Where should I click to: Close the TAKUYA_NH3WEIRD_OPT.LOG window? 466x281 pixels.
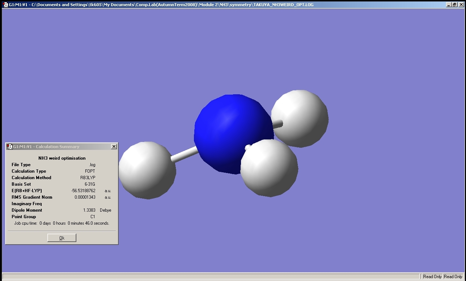461,5
